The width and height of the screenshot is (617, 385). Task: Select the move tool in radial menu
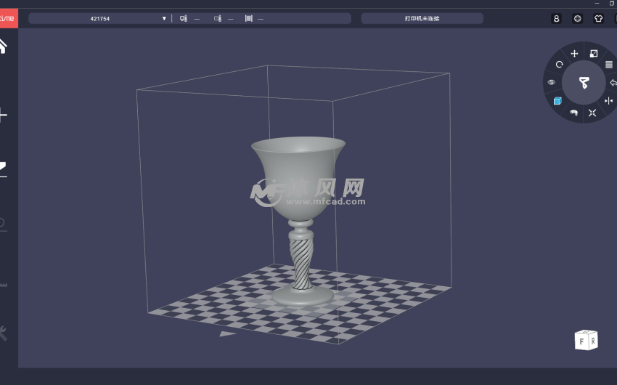(574, 54)
